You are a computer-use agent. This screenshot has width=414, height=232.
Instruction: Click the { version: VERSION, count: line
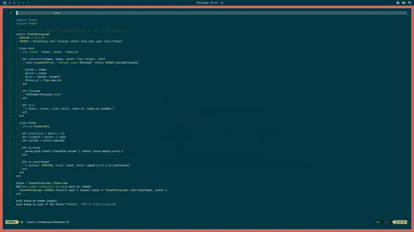point(78,166)
